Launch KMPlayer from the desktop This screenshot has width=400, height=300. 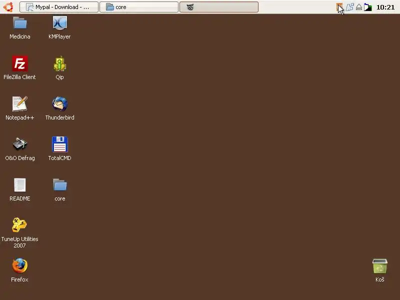tap(59, 23)
